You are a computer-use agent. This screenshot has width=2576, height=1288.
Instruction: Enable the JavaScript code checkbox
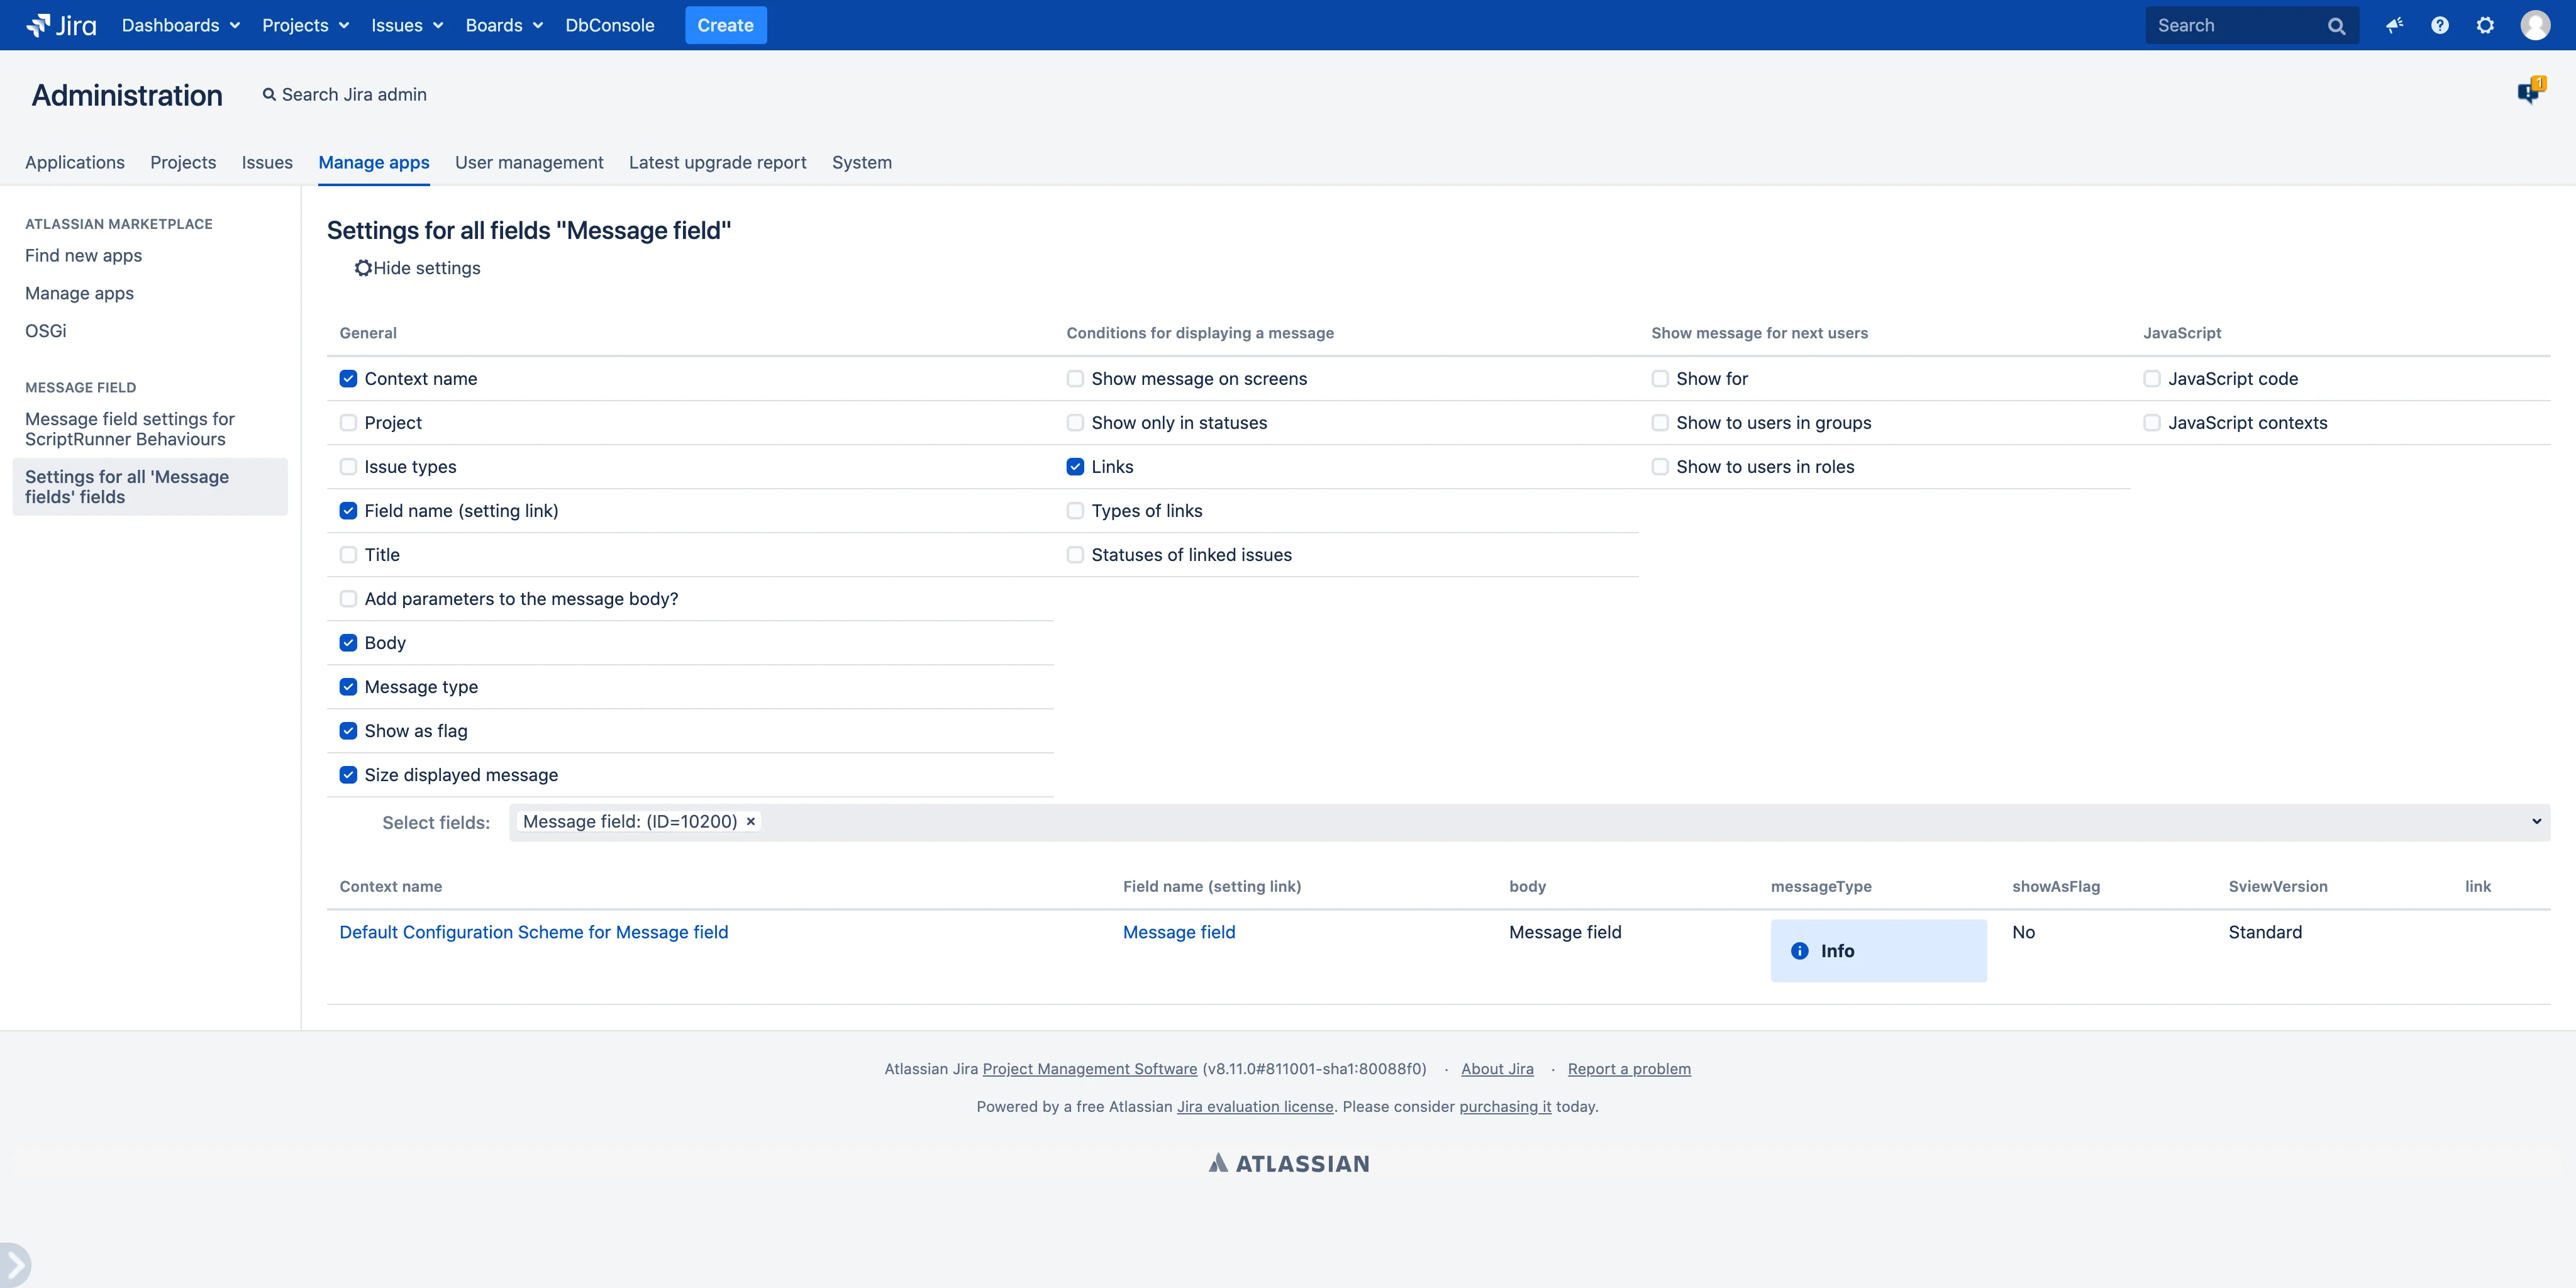pos(2152,379)
